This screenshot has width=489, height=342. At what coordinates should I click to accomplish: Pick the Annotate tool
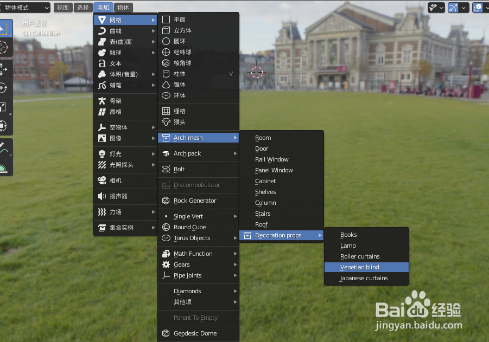[6, 147]
